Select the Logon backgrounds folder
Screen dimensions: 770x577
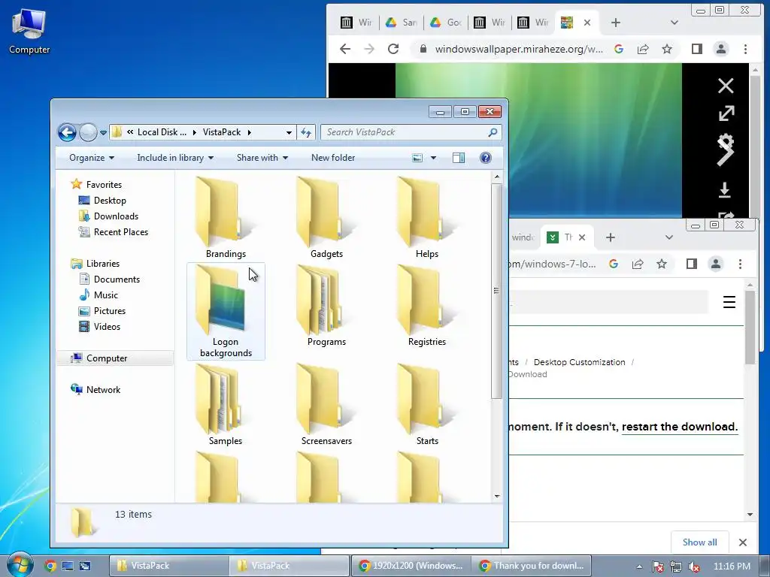[226, 312]
